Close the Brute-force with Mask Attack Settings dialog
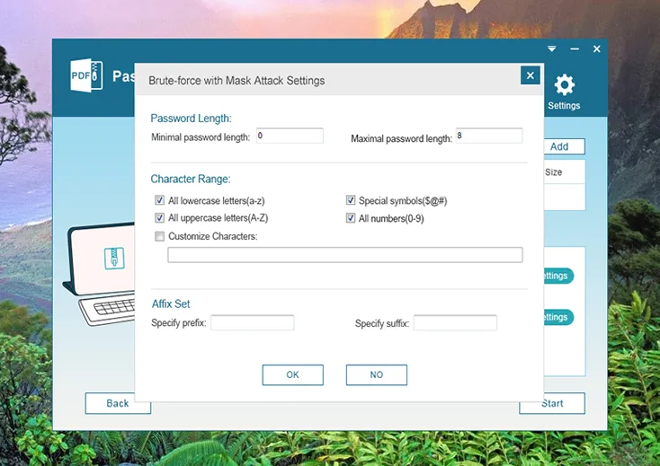 (530, 75)
